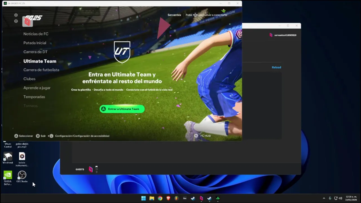Maximize the EA SPORTS FC 25 window
Screen dimensions: 361x203
coord(229,3)
